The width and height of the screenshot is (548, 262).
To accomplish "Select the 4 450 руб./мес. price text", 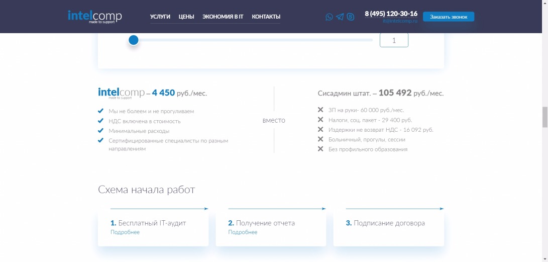I will pyautogui.click(x=179, y=93).
